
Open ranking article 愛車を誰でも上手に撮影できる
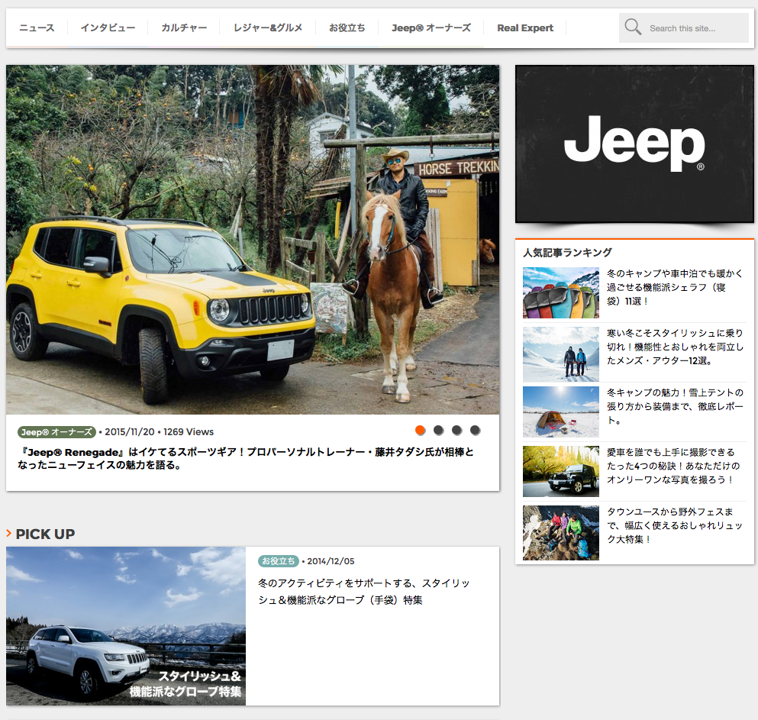click(673, 466)
